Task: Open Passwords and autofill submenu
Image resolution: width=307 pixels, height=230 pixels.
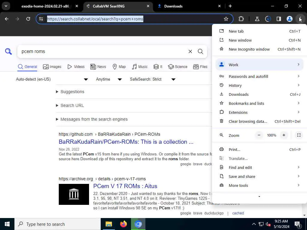Action: pos(259,76)
